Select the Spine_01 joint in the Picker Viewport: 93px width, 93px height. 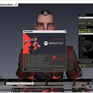pyautogui.click(x=82, y=37)
